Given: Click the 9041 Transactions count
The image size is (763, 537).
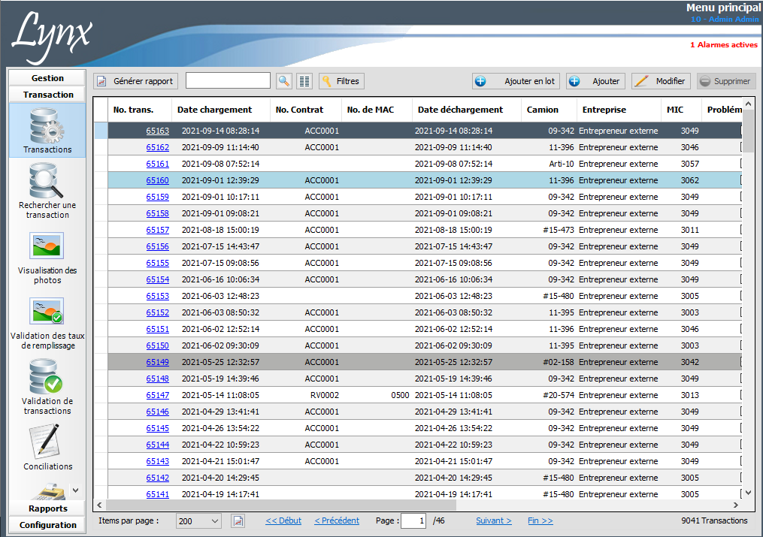Looking at the screenshot, I should pyautogui.click(x=714, y=520).
